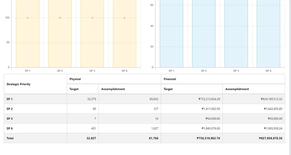Image resolution: width=291 pixels, height=155 pixels.
Task: Click the SP 3 orange bar in physical chart
Action: pos(92,34)
